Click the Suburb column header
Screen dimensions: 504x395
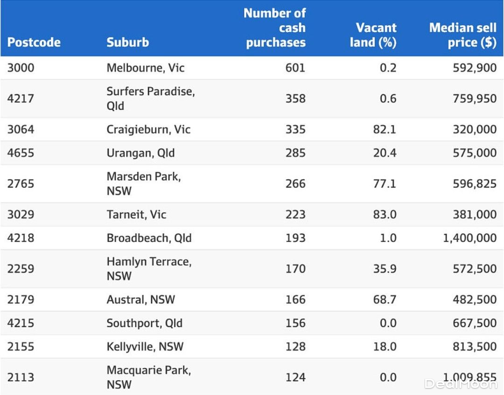pos(127,42)
